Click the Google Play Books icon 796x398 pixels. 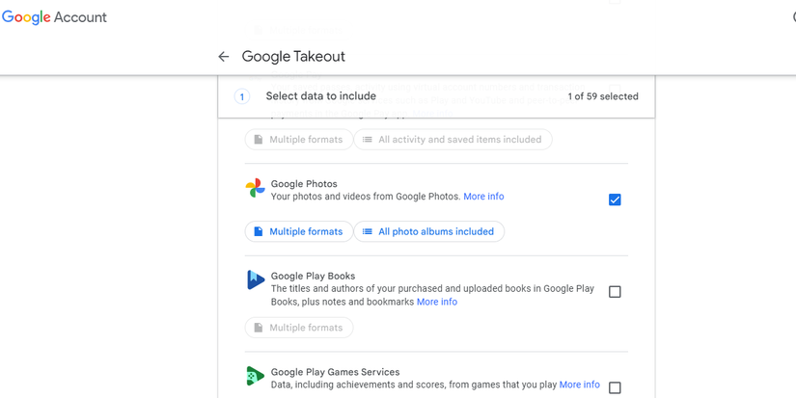pos(255,280)
